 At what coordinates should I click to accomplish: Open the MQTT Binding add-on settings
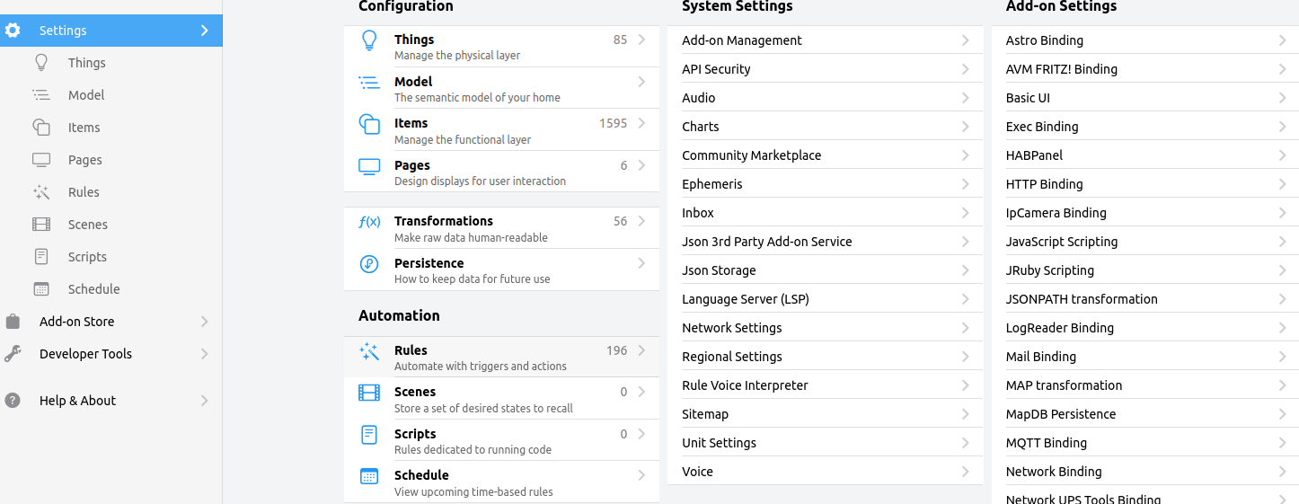point(1146,443)
